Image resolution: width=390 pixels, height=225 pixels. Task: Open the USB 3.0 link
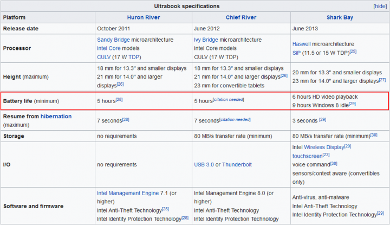(204, 164)
